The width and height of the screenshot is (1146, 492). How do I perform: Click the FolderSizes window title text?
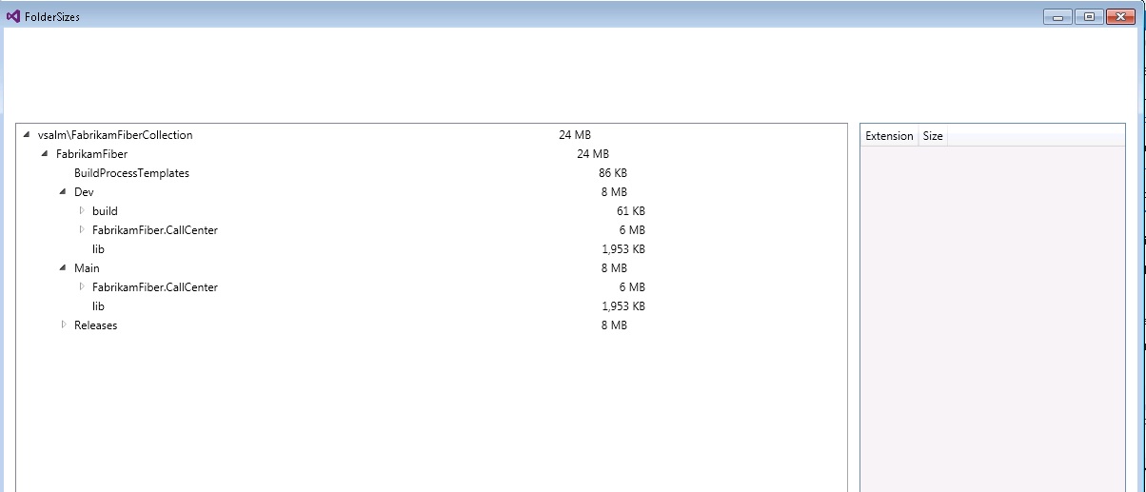point(52,17)
